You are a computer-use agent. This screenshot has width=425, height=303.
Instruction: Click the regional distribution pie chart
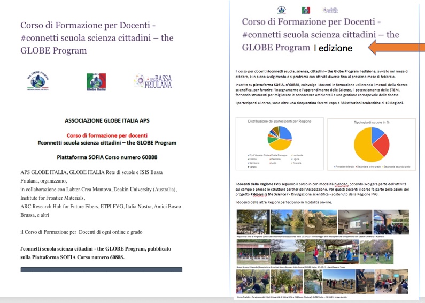280,138
